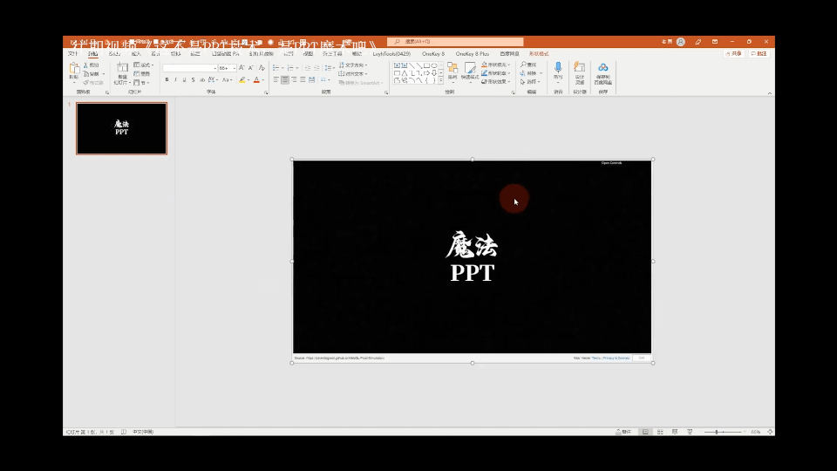This screenshot has height=471, width=837.
Task: Open the Insert ribbon tab
Action: click(136, 54)
